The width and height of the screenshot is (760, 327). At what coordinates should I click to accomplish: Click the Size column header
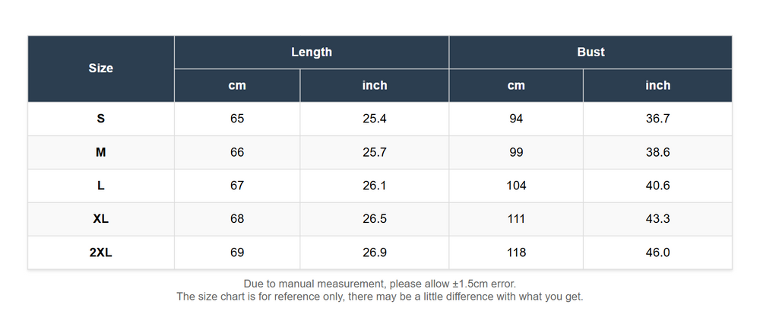coord(100,68)
